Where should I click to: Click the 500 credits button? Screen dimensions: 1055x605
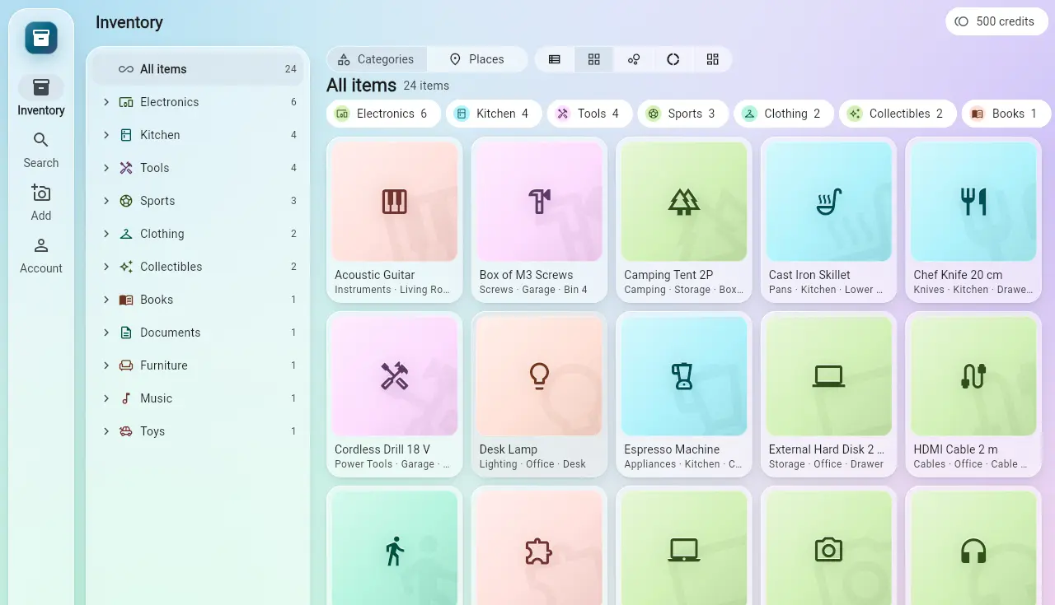click(995, 21)
